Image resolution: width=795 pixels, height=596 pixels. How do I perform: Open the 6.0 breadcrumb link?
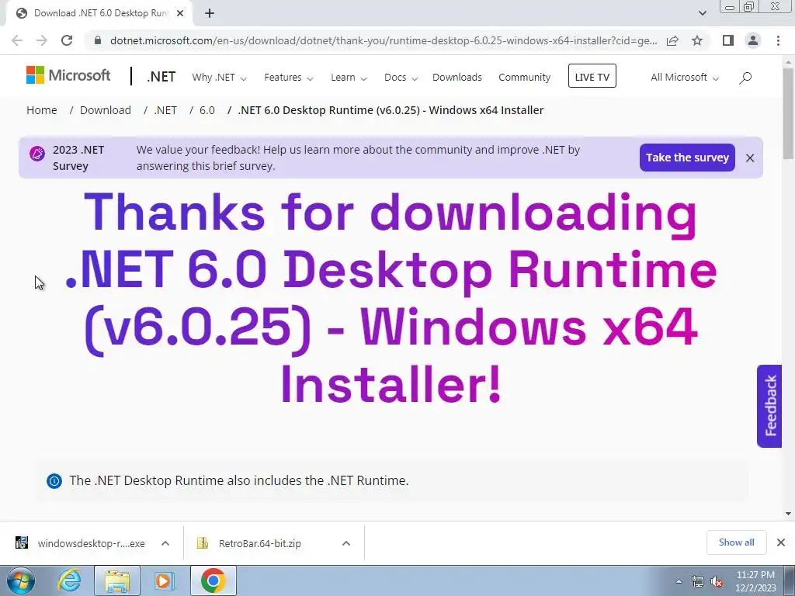pyautogui.click(x=207, y=110)
